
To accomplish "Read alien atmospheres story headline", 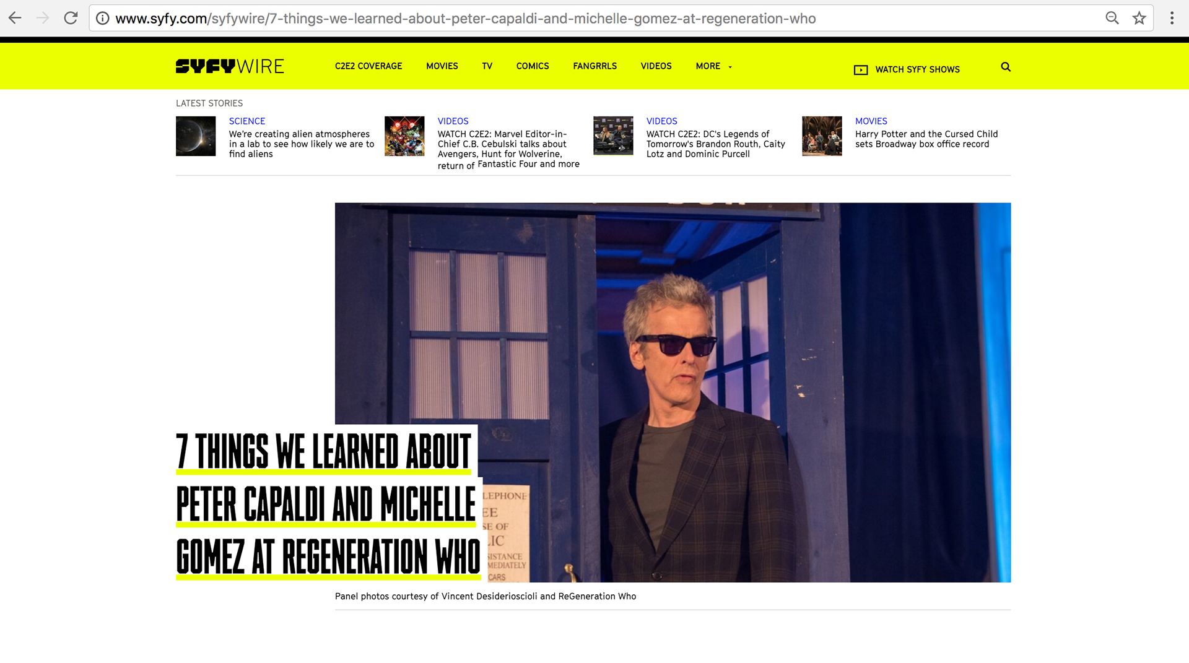I will click(x=302, y=144).
